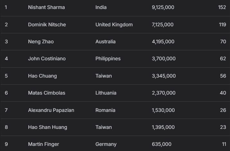The image size is (230, 151).
Task: Click player name Nishant Sharma
Action: coord(46,7)
